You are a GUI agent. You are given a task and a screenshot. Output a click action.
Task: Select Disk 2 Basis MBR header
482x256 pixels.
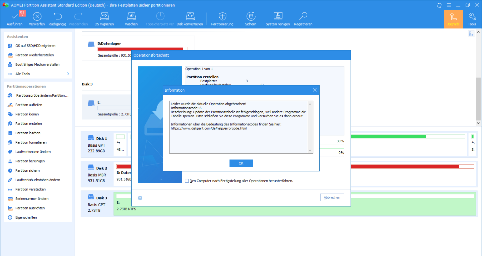pos(97,174)
